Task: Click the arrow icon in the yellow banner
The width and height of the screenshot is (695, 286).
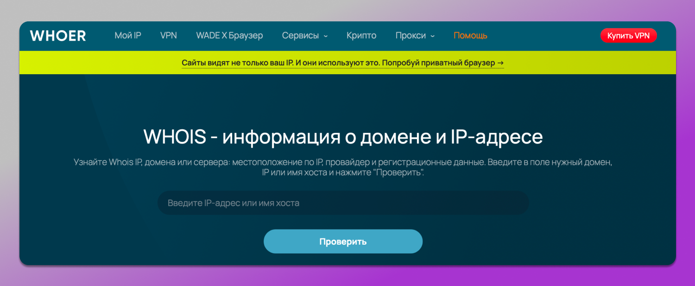Action: (500, 63)
